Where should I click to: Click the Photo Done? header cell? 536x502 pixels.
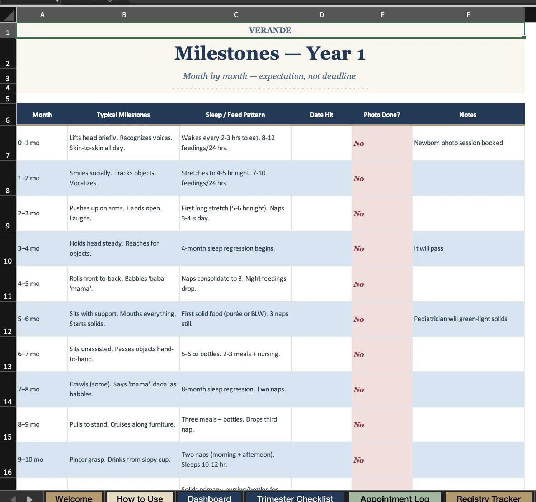point(382,115)
